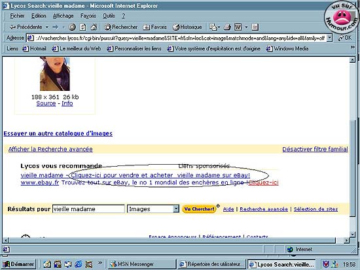This screenshot has height=270, width=360.
Task: Click Désactiver filtre familial link
Action: (315, 149)
